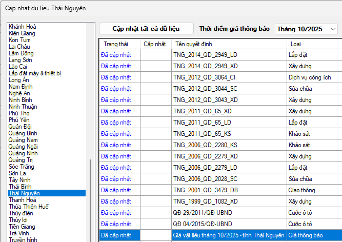Click the Trạng thái column header
Screen dimensions: 342x242
pyautogui.click(x=118, y=44)
